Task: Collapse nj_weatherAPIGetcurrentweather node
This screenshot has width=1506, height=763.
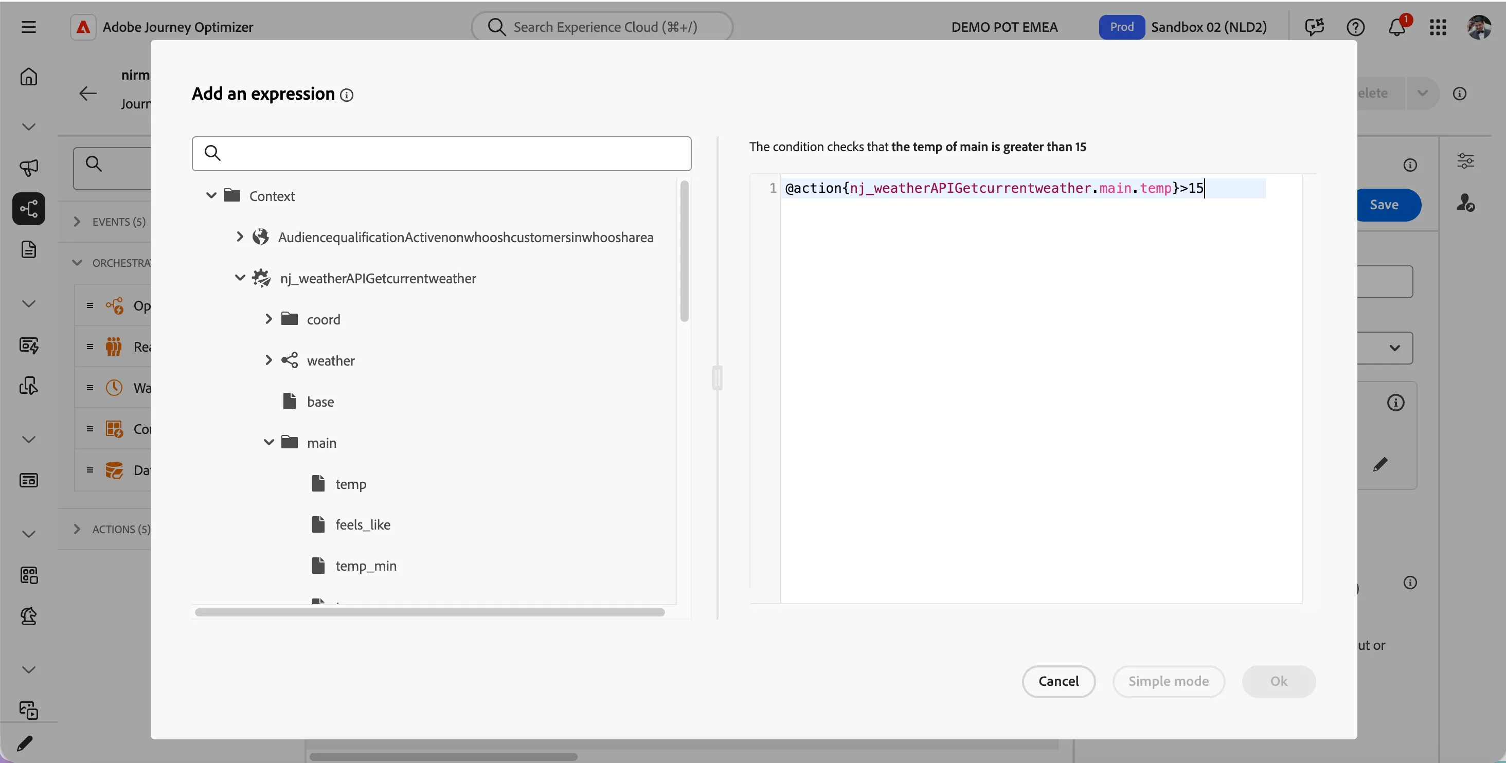Action: (x=240, y=278)
